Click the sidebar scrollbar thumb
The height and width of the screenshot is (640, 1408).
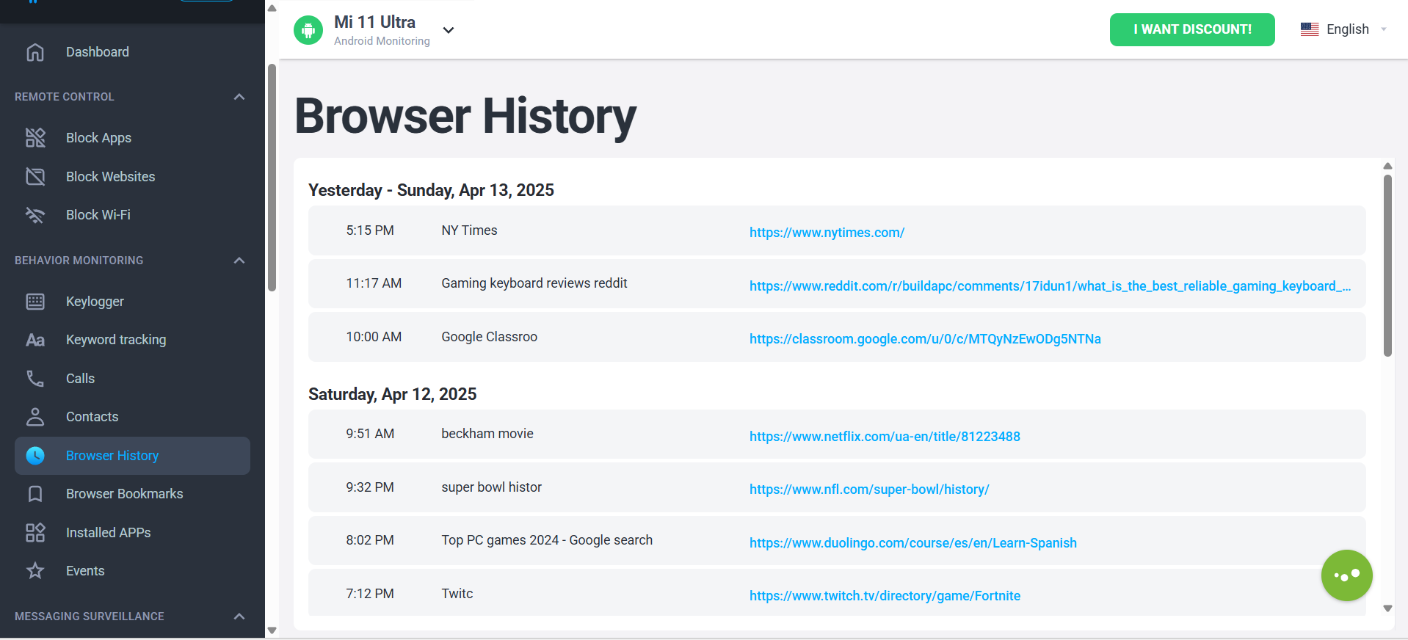point(272,178)
